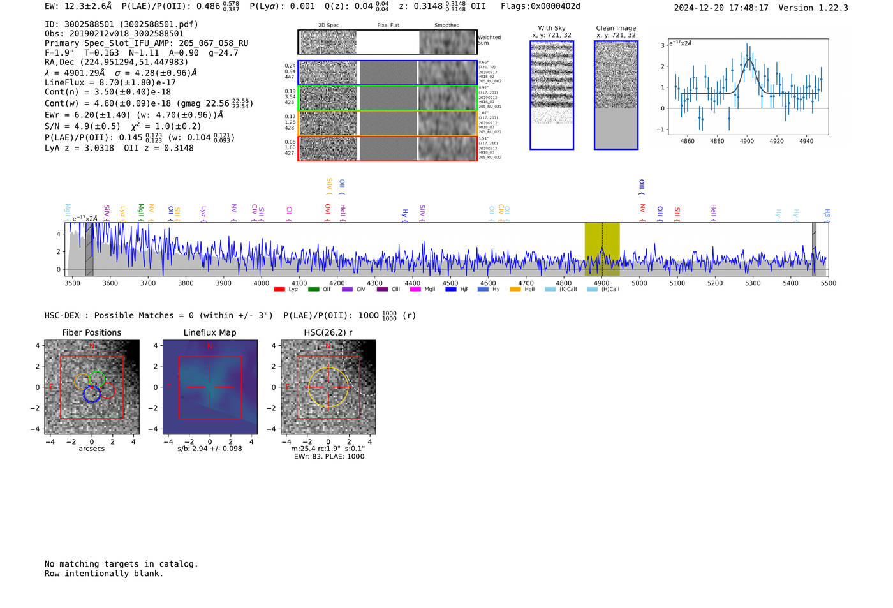Click the red OVI line marker
The height and width of the screenshot is (608, 893).
(328, 213)
